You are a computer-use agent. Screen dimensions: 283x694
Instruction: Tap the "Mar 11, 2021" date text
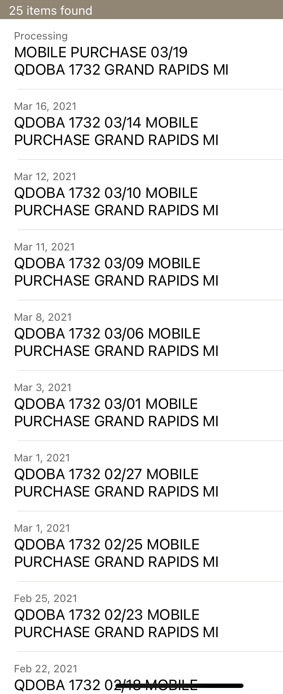(44, 247)
